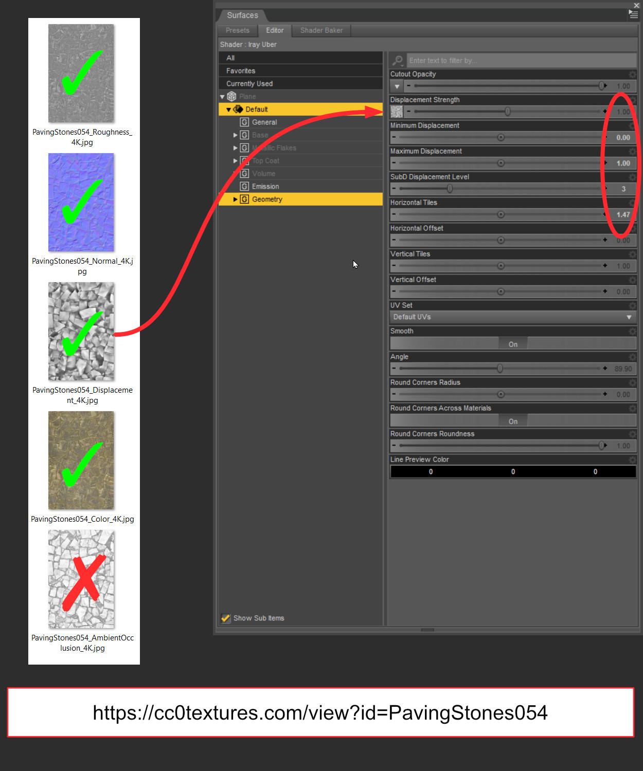Open the Cutout Opacity map dropdown arrow
The height and width of the screenshot is (771, 643).
(x=397, y=86)
